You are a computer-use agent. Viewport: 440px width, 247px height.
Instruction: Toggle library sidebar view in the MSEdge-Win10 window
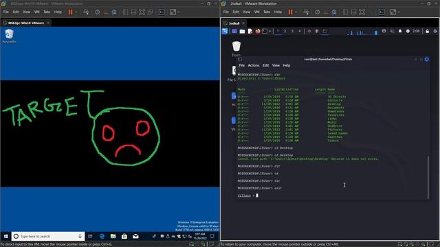(x=125, y=12)
